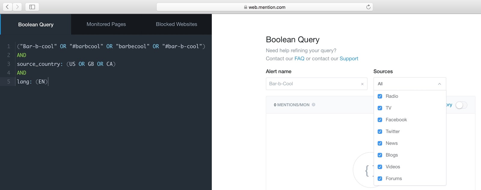Image resolution: width=481 pixels, height=190 pixels.
Task: Go back with the browser back arrow
Action: pyautogui.click(x=8, y=7)
